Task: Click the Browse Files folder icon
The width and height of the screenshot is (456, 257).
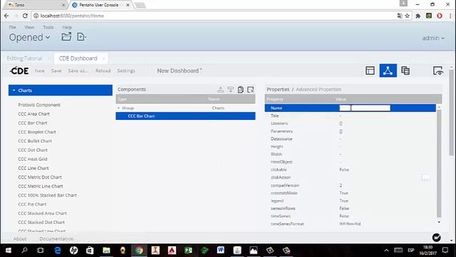Action: (66, 36)
